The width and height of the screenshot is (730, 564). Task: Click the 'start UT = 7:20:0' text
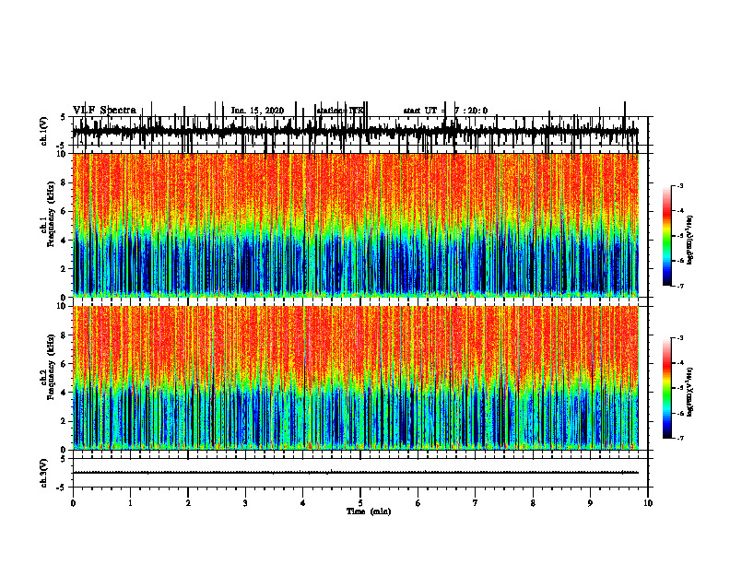click(445, 111)
